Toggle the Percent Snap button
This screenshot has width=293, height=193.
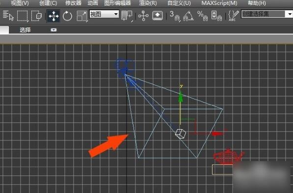tap(202, 16)
